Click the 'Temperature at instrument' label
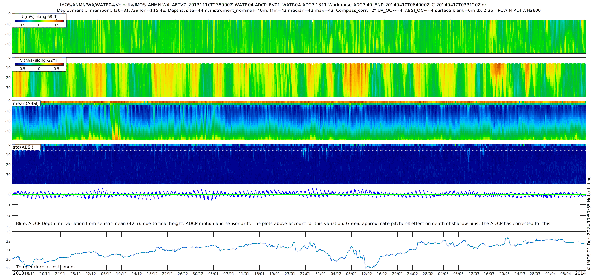 pos(46,267)
